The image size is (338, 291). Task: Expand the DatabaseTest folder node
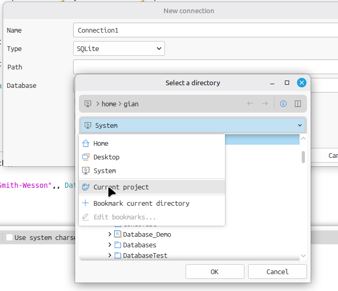(x=110, y=255)
